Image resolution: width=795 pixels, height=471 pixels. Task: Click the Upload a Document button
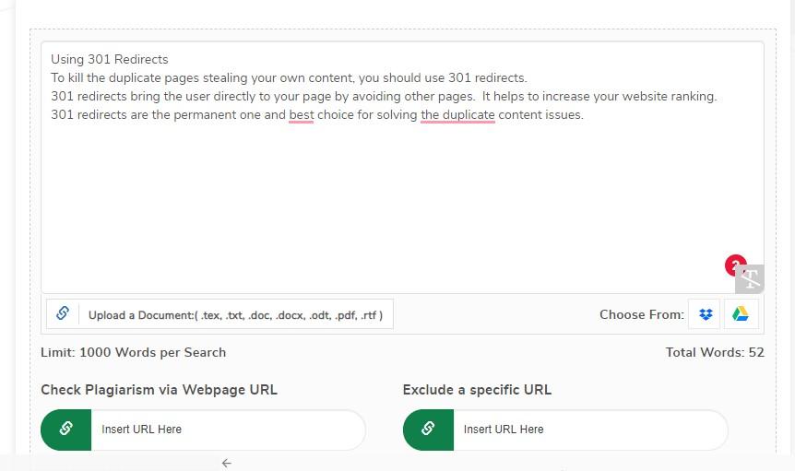[235, 315]
